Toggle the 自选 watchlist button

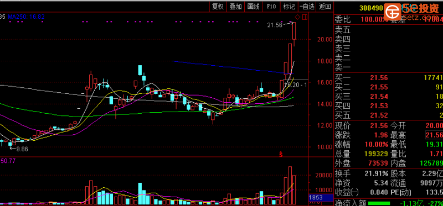point(307,7)
